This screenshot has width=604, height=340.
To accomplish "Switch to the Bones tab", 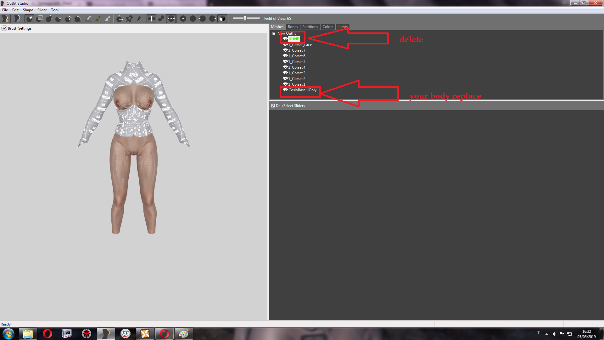I will point(293,27).
